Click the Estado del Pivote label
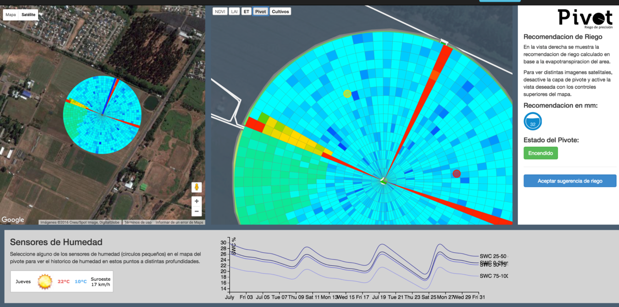The image size is (619, 307). [x=552, y=140]
